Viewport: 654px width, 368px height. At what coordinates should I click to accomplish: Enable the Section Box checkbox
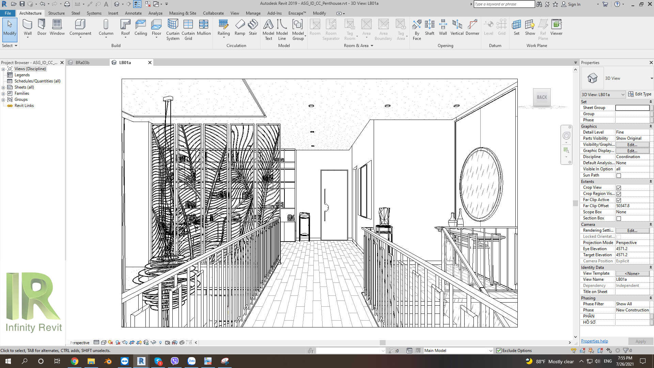click(619, 218)
